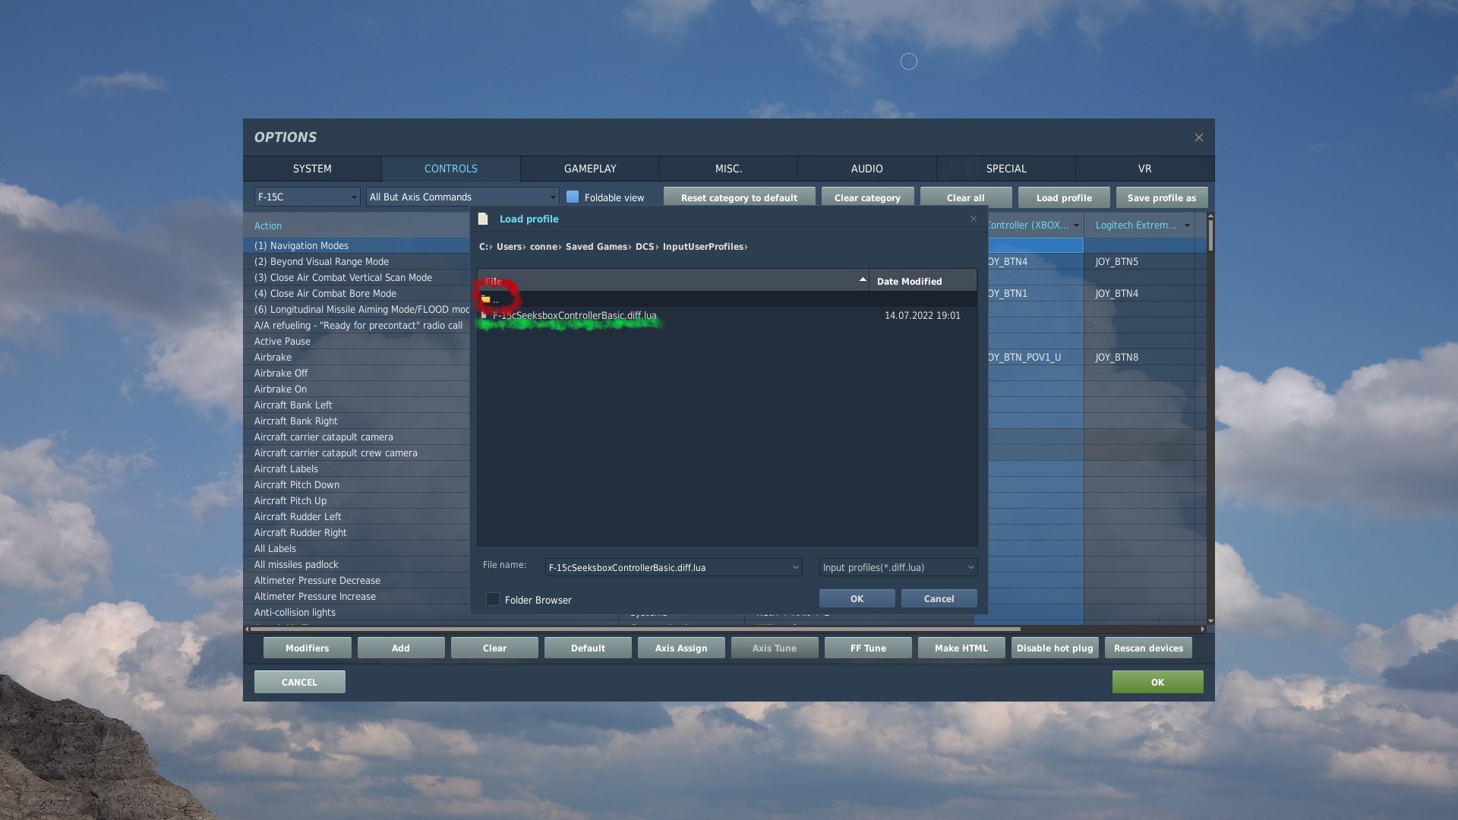
Task: Select the F-15cSeeksboxControllerBasic.diff.lua file icon
Action: pyautogui.click(x=484, y=315)
